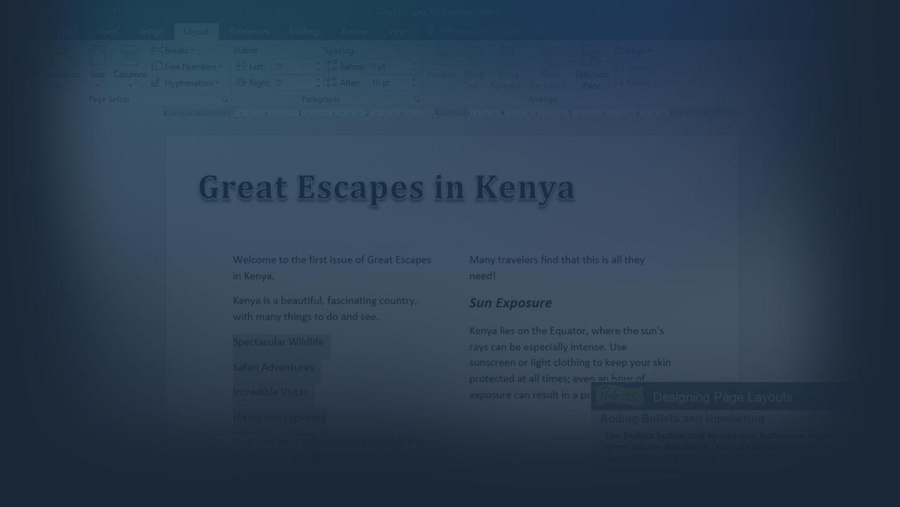Click the Incredible Vistas line
This screenshot has width=900, height=507.
270,392
